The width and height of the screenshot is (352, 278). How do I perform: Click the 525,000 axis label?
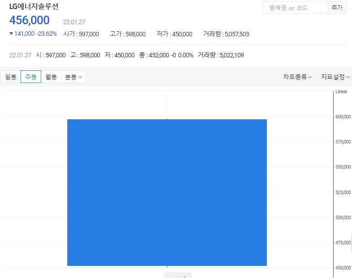click(343, 192)
